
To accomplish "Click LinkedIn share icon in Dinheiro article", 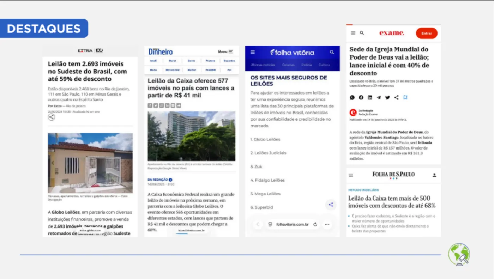I will (167, 105).
